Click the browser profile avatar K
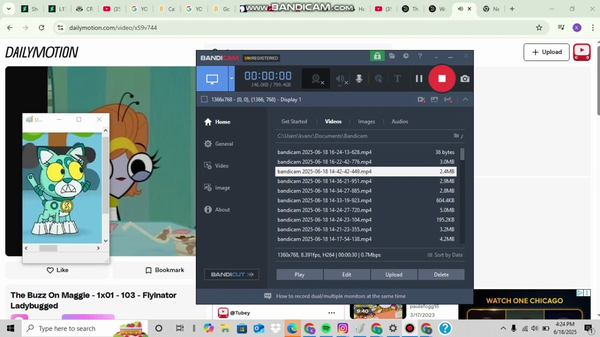The width and height of the screenshot is (600, 337). click(x=577, y=28)
